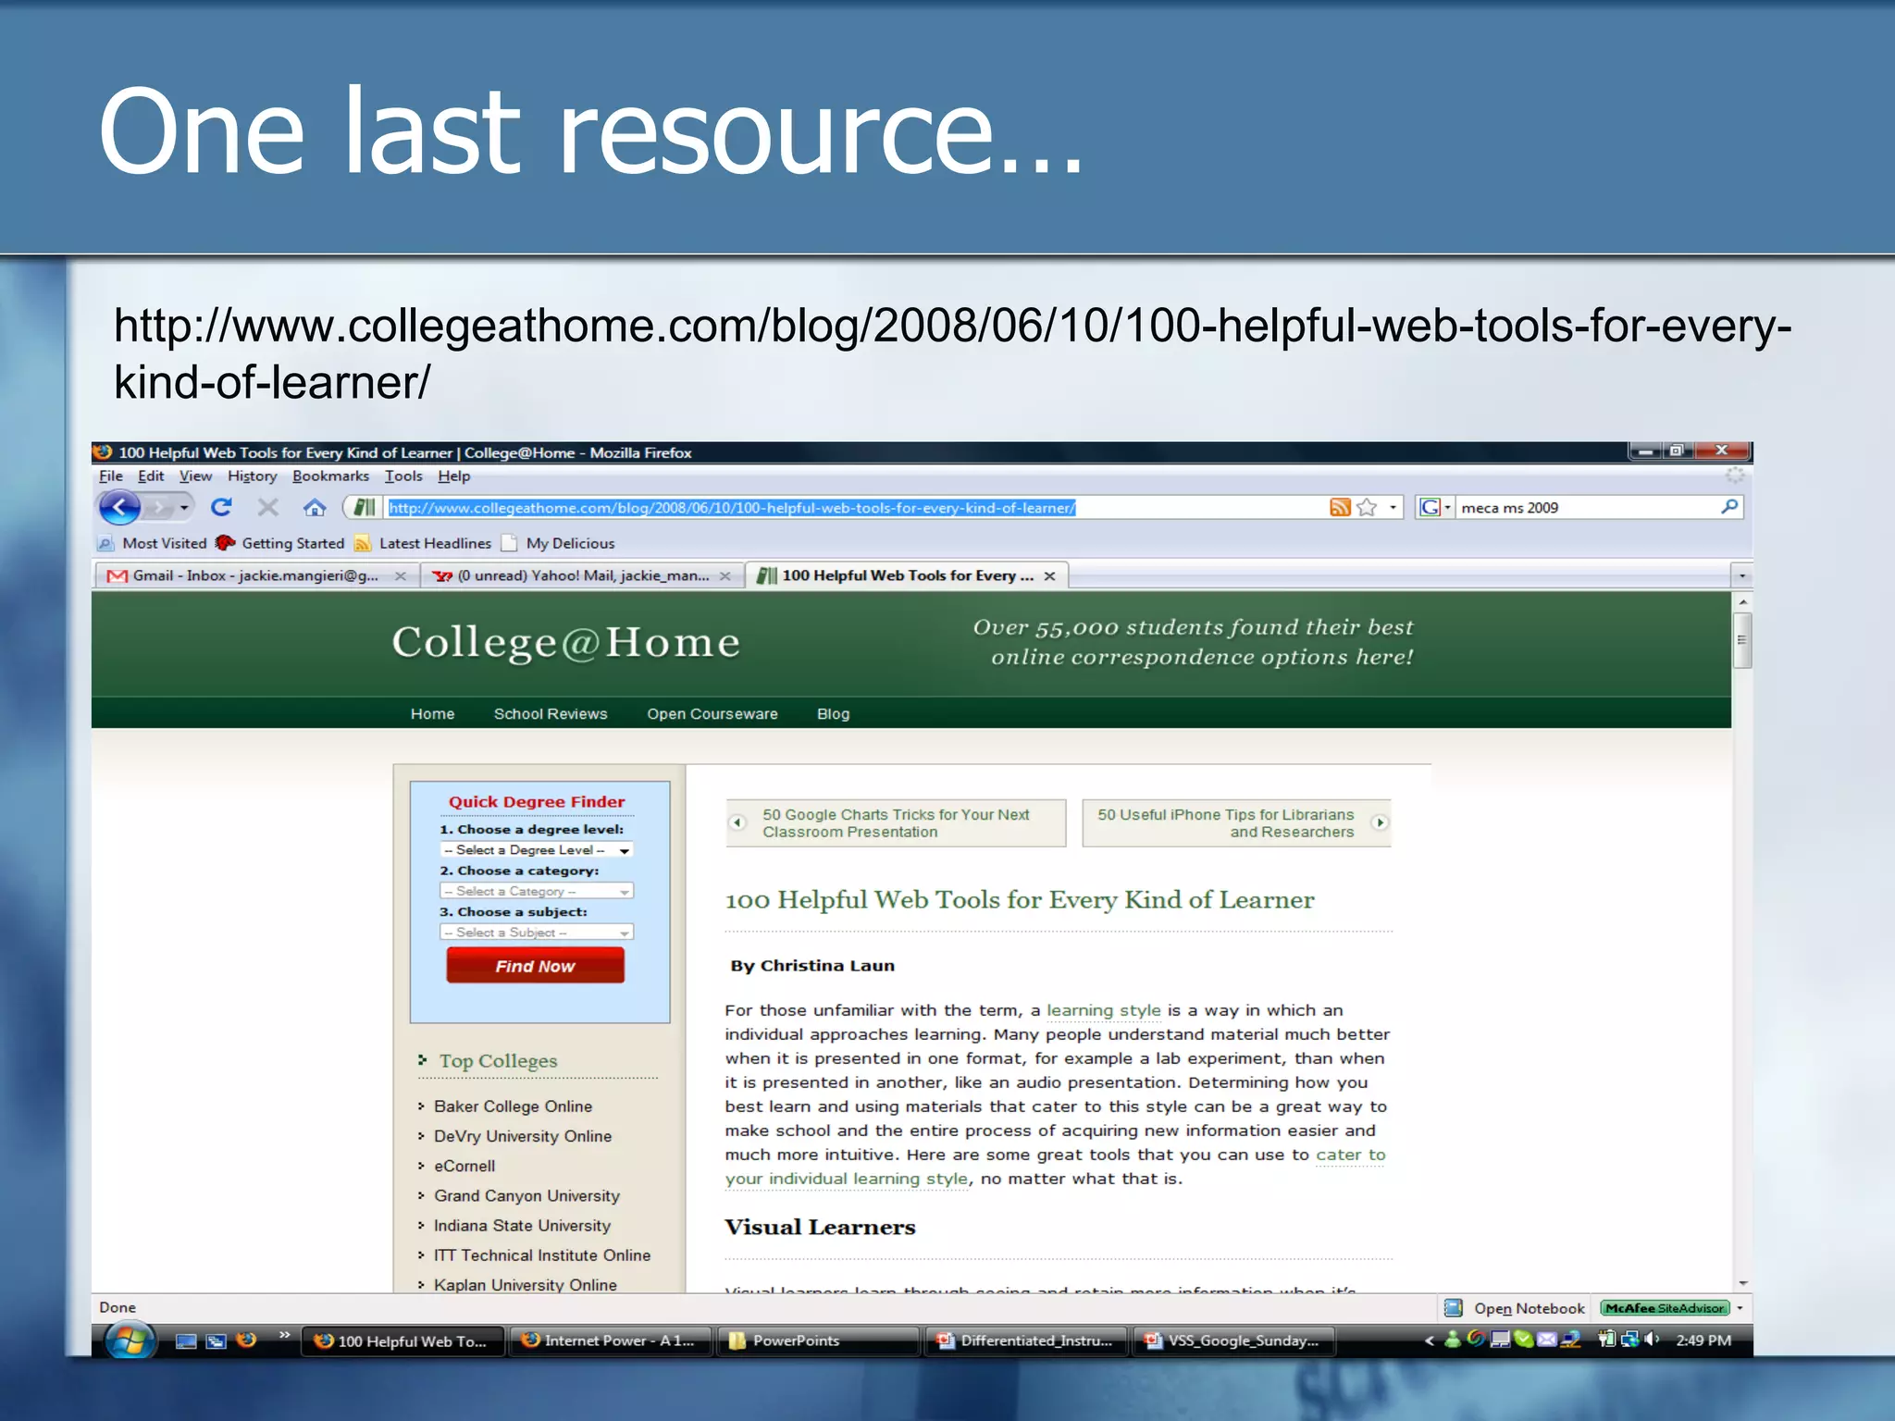1895x1421 pixels.
Task: Open the Open Courseware nav link
Action: tap(712, 713)
